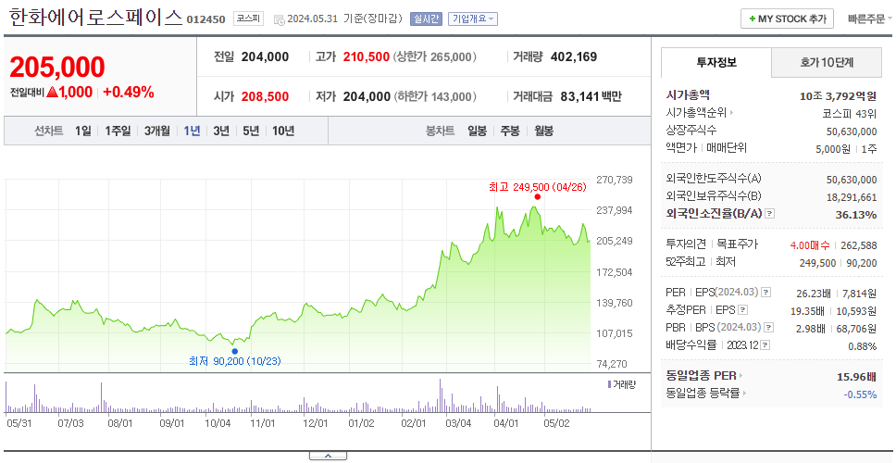The width and height of the screenshot is (896, 463).
Task: Click the 상한가 265,000 text
Action: (x=435, y=56)
